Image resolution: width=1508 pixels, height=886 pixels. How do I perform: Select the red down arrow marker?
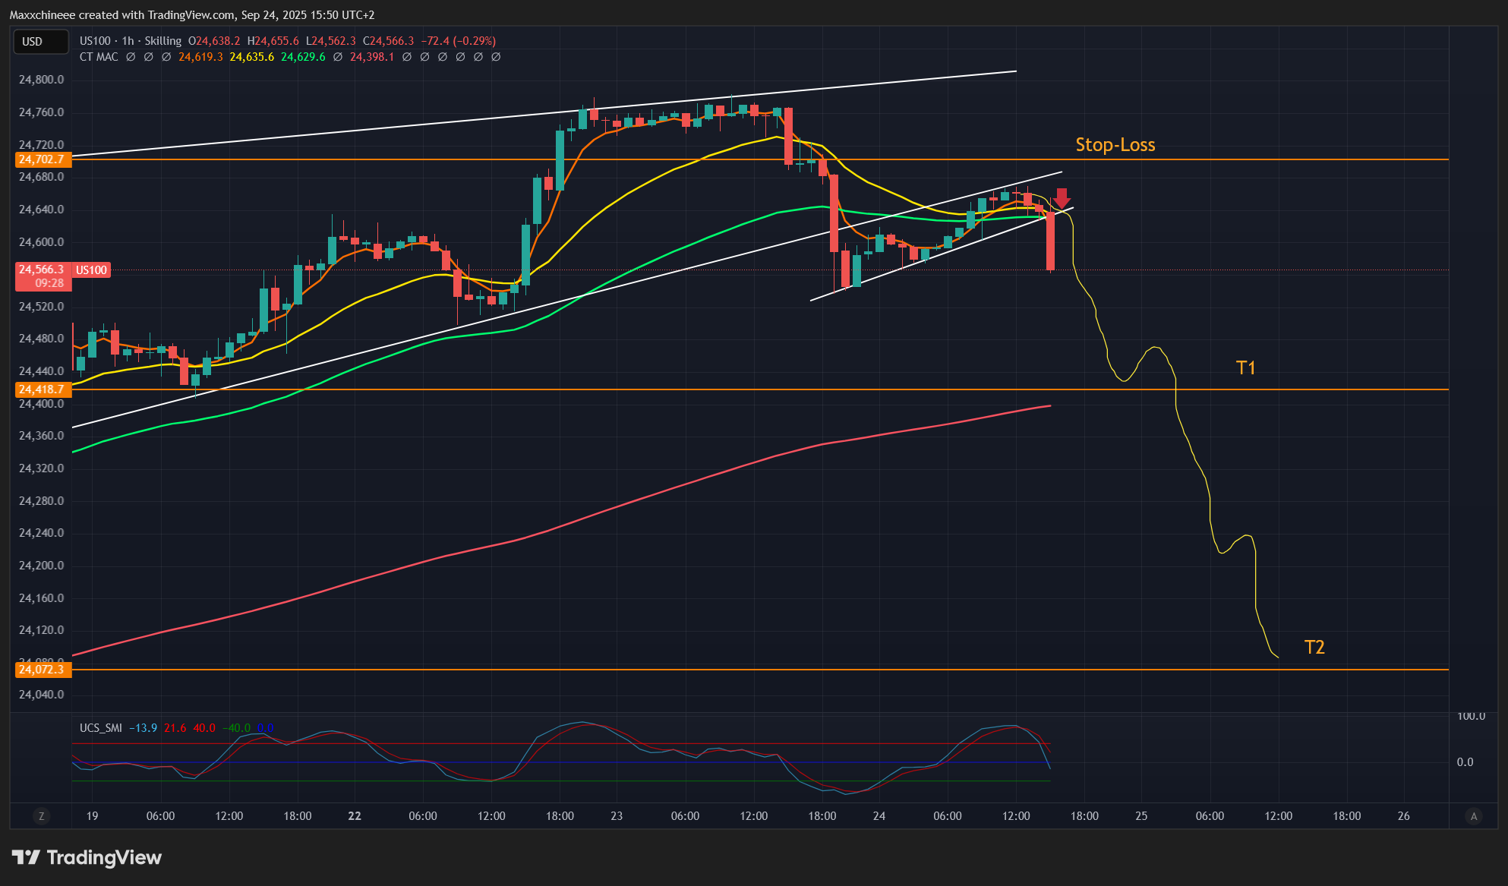[x=1062, y=199]
